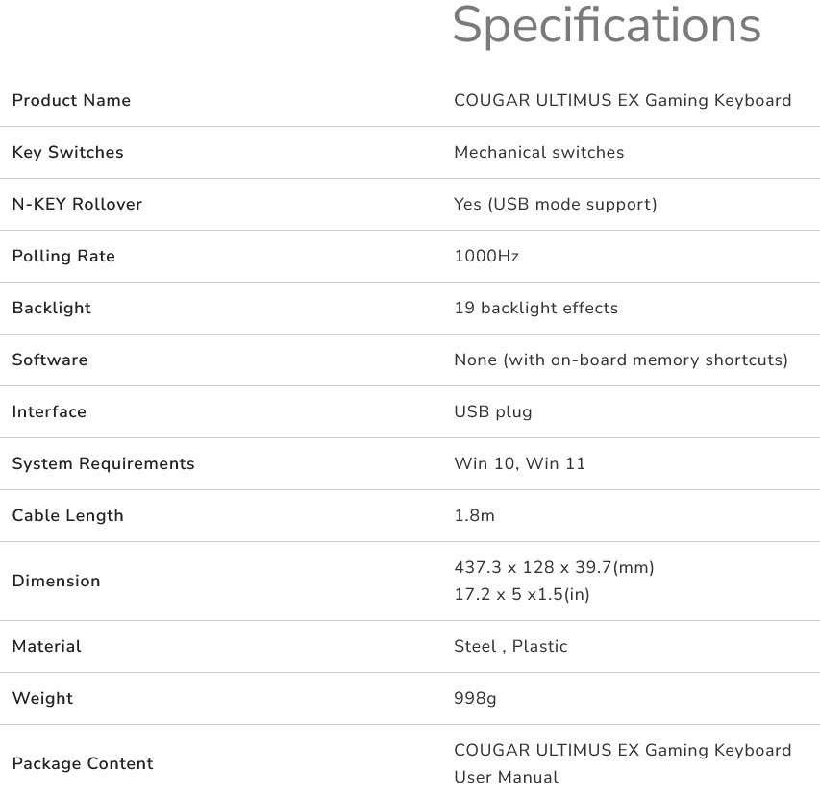Click the product name value in the first row
The height and width of the screenshot is (795, 820).
[622, 100]
